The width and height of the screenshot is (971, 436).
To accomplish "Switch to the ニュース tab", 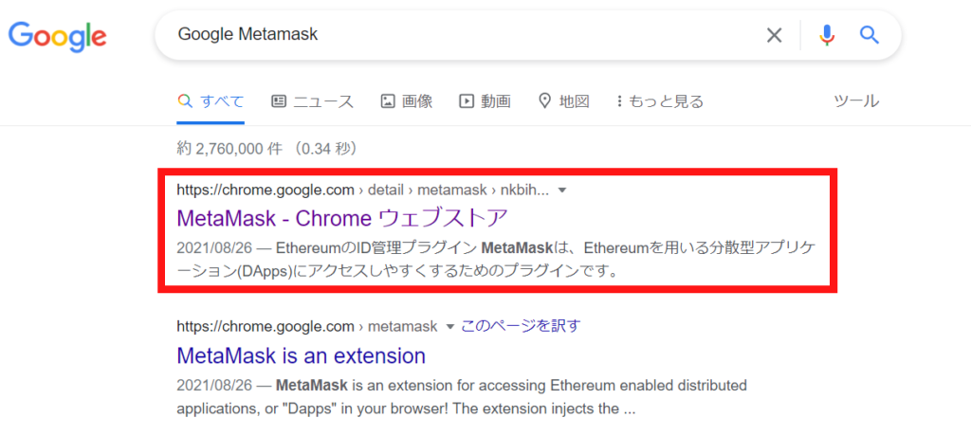I will click(313, 101).
